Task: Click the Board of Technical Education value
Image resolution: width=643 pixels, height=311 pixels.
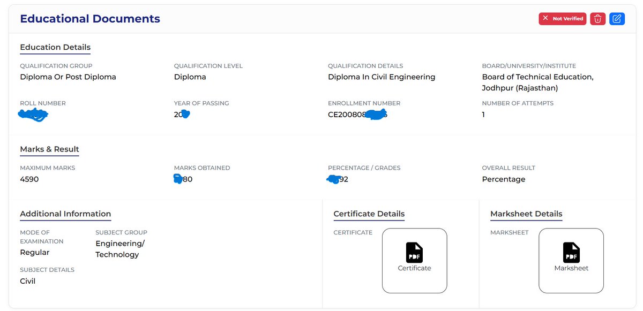Action: coord(537,82)
